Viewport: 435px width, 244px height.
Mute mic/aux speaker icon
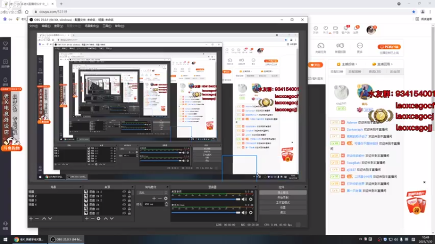click(x=244, y=213)
